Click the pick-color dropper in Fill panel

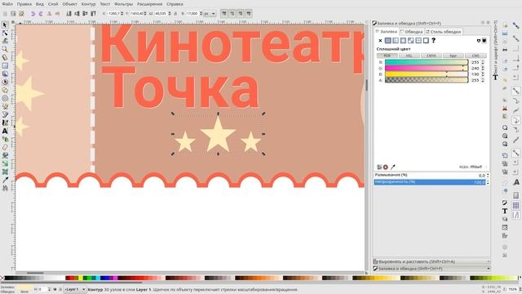click(393, 167)
